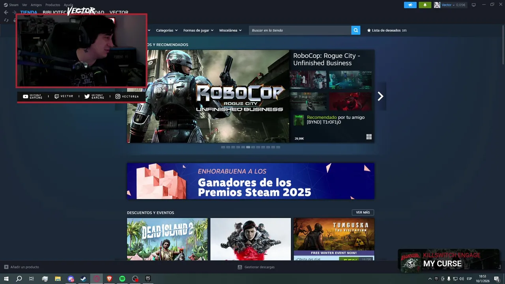Select the highlighted sixth carousel dot
Image resolution: width=505 pixels, height=284 pixels.
[x=248, y=147]
